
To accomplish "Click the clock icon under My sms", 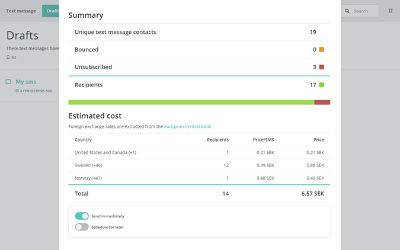I will click(17, 91).
